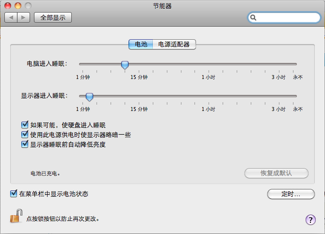Click 永不 label under 电脑进入睡眠 slider
This screenshot has width=325, height=234.
(298, 77)
